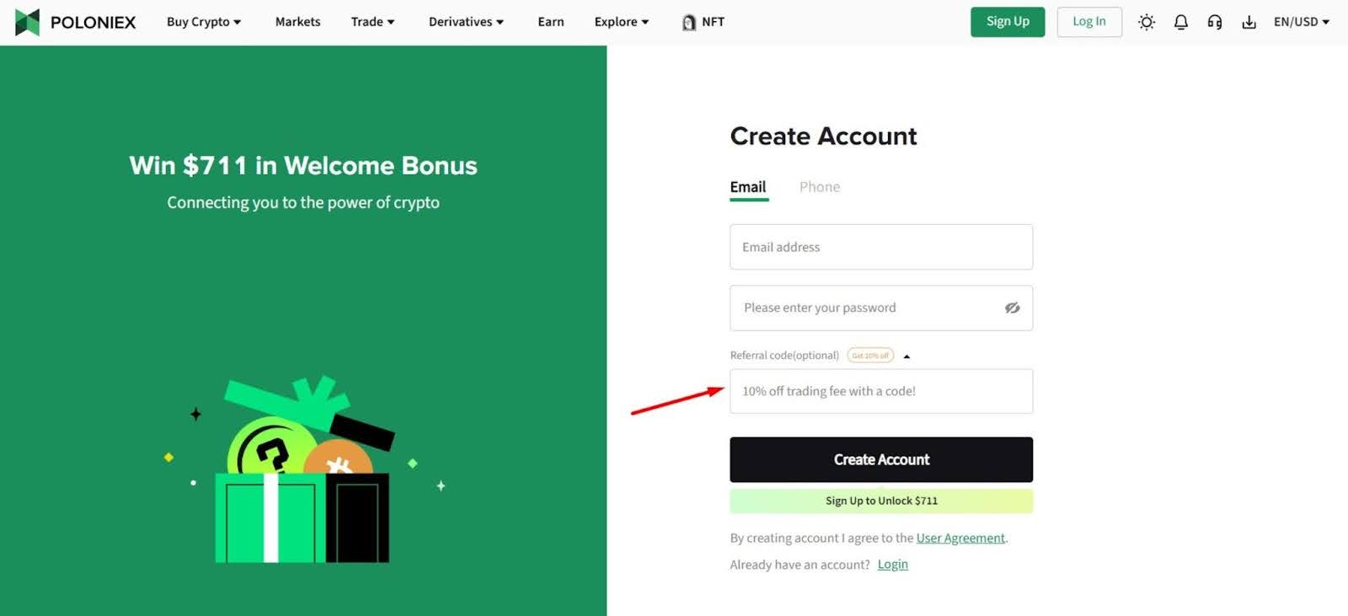Open the User Agreement link
1348x616 pixels.
tap(960, 538)
